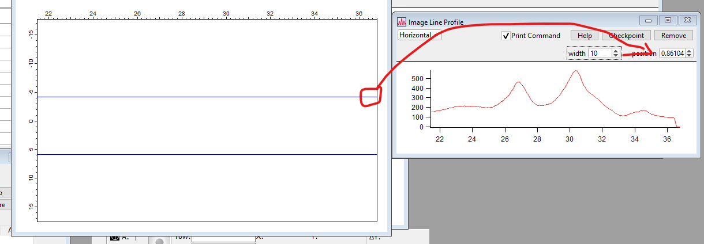Uncheck the Print Command checkbox
Image resolution: width=704 pixels, height=244 pixels.
coord(505,36)
